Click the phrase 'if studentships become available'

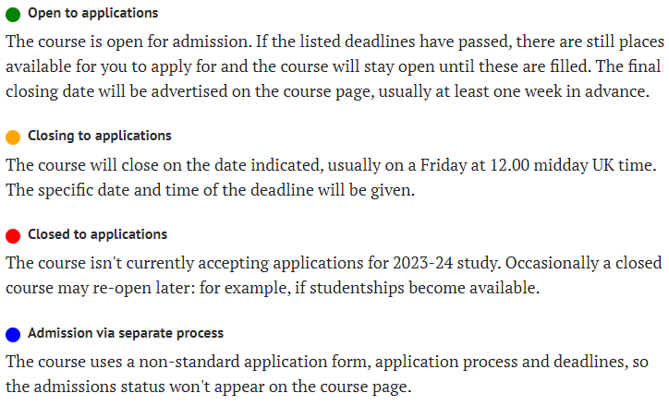pyautogui.click(x=417, y=289)
